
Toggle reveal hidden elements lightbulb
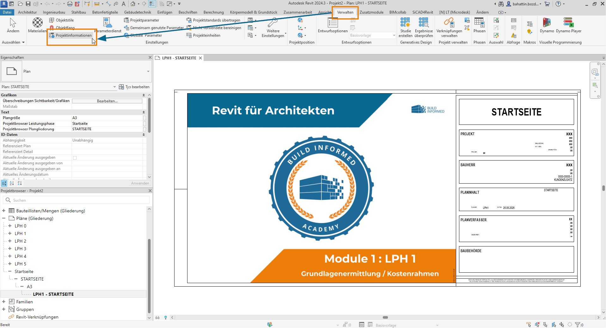[165, 318]
